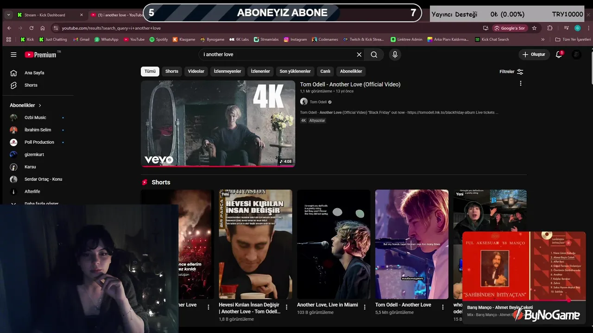Open more options for Tom Odell official video
This screenshot has width=593, height=333.
(x=521, y=84)
